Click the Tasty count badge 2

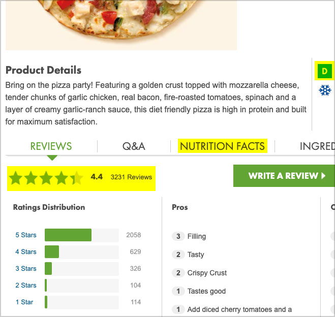178,255
